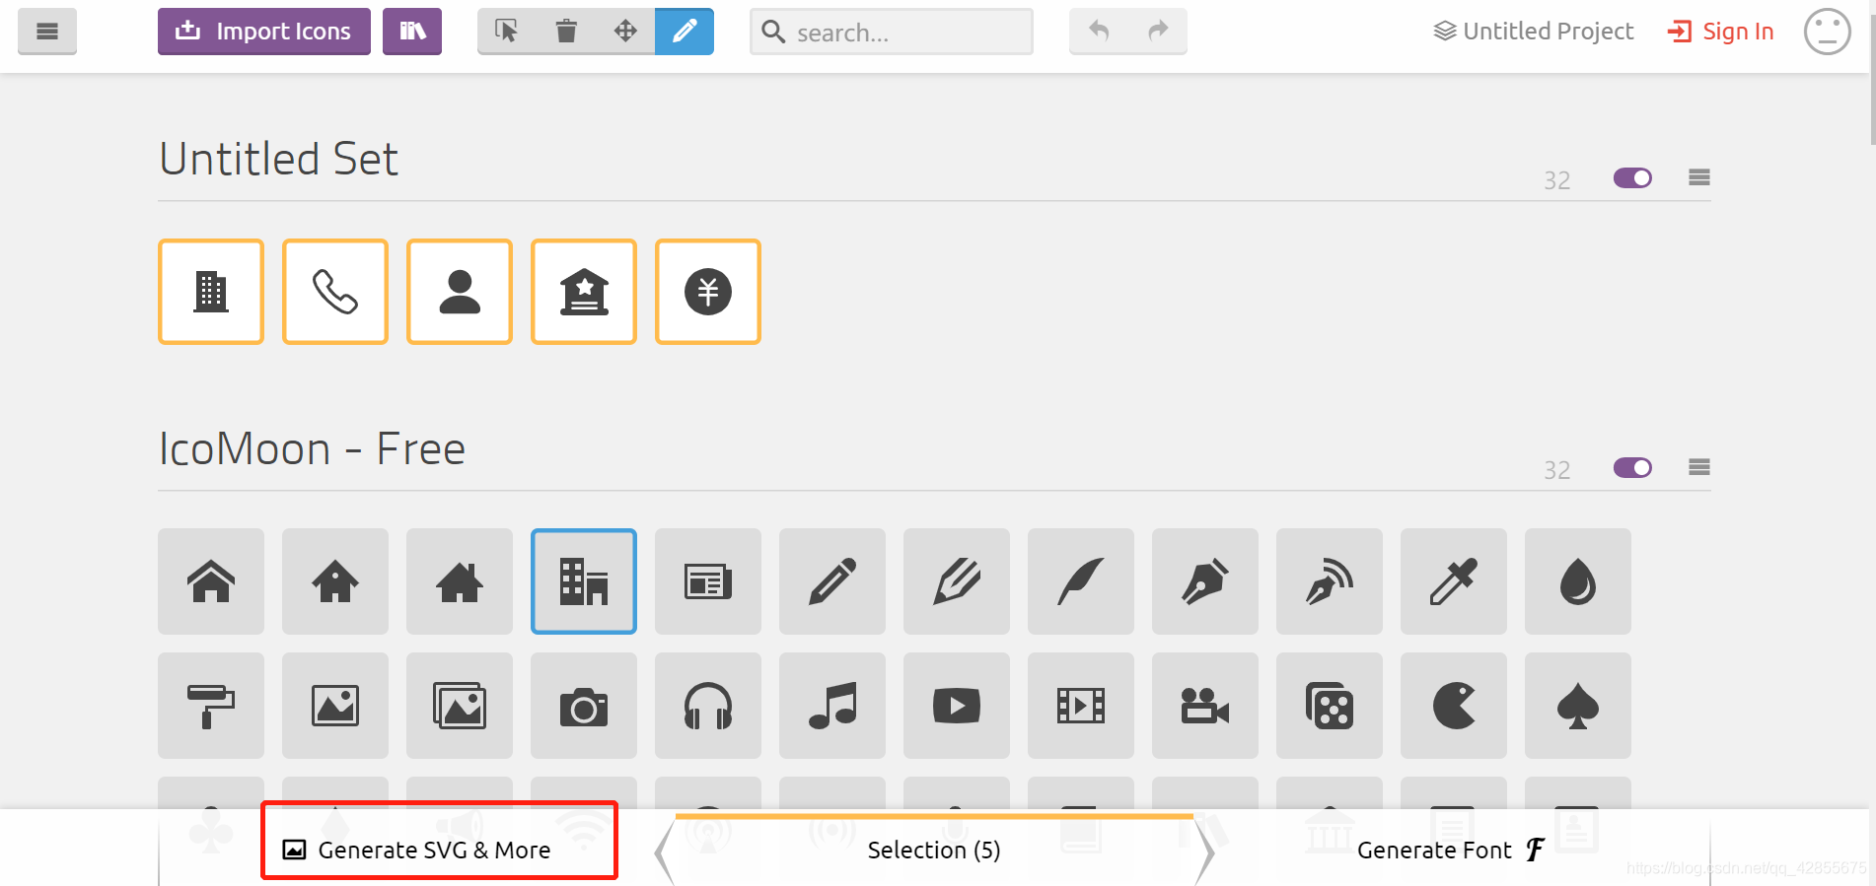Viewport: 1876px width, 886px height.
Task: Select the quill feather icon
Action: (1081, 581)
